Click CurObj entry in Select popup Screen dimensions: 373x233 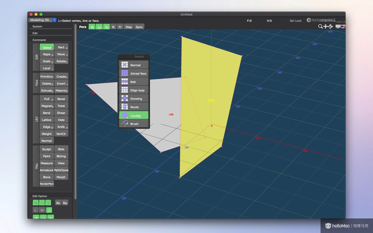tap(134, 115)
